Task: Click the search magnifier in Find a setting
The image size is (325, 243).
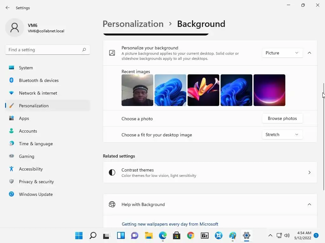Action: tap(84, 50)
